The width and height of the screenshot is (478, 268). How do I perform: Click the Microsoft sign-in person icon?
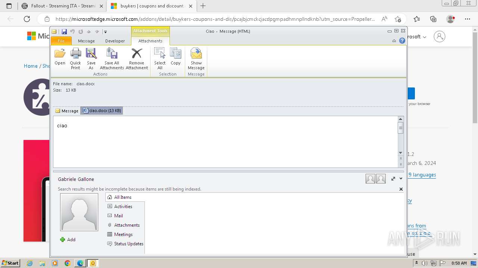coord(440,36)
